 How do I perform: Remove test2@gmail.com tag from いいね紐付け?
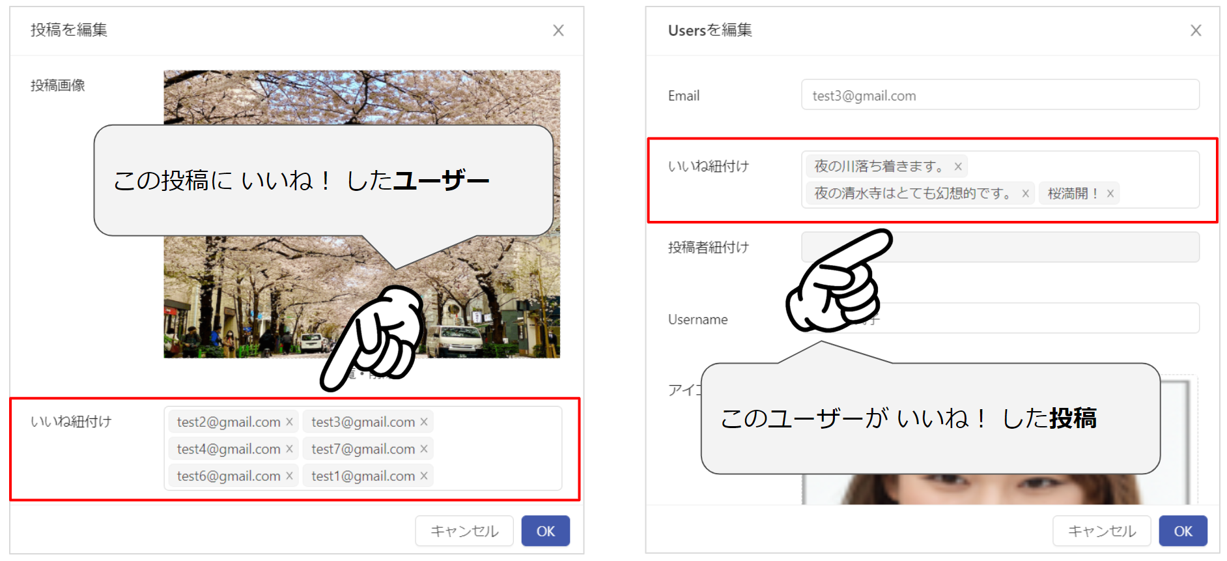coord(289,422)
